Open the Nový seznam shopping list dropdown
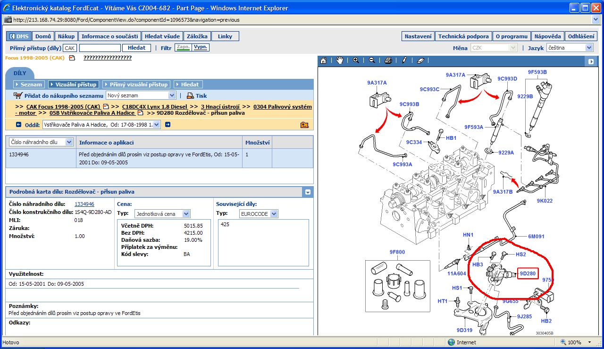Screen dimensions: 604x349 [172, 96]
